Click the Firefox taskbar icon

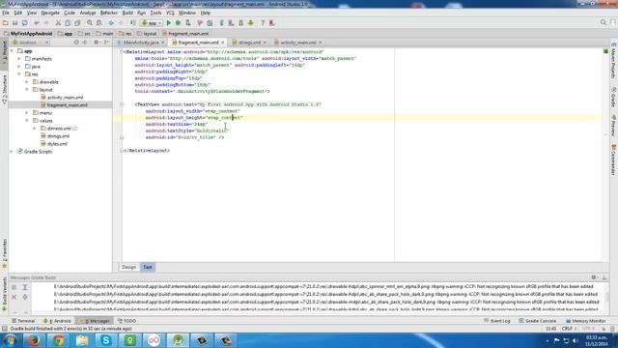(35, 340)
